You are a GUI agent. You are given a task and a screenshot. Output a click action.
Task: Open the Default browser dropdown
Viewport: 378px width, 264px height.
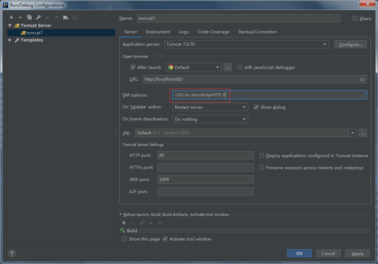(193, 67)
